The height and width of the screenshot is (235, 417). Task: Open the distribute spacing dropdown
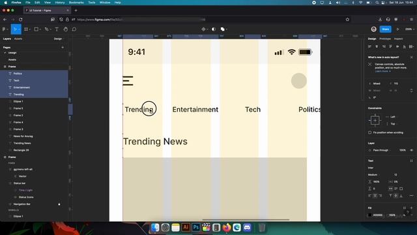[411, 46]
